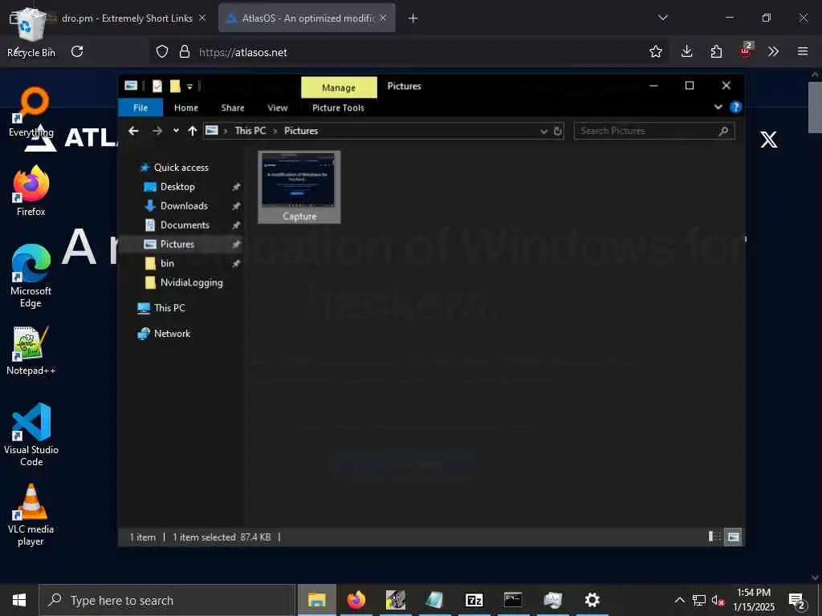Click the Firefox address bar URL
The height and width of the screenshot is (616, 822).
pos(243,52)
